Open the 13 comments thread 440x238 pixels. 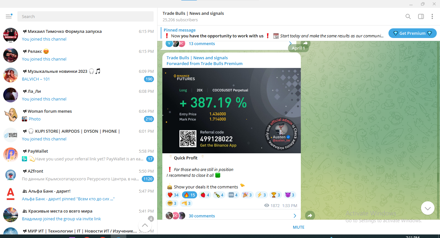(229, 44)
